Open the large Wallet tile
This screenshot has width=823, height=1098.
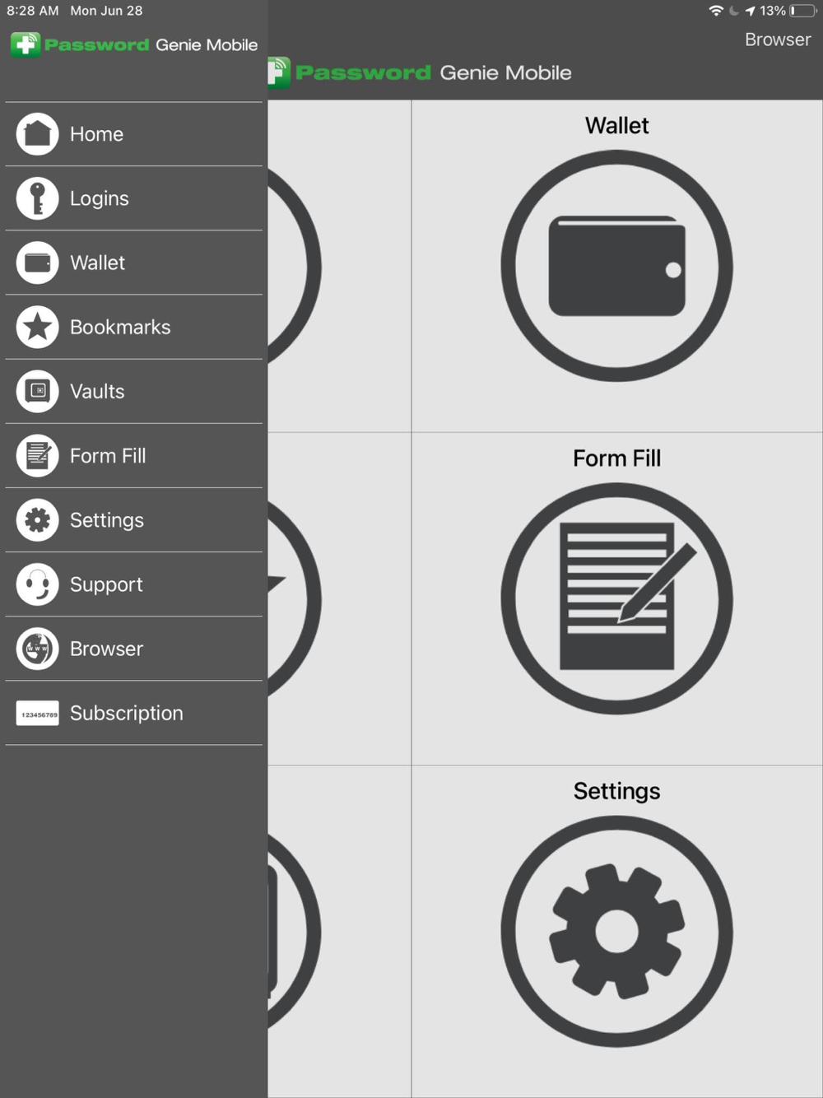pyautogui.click(x=616, y=266)
